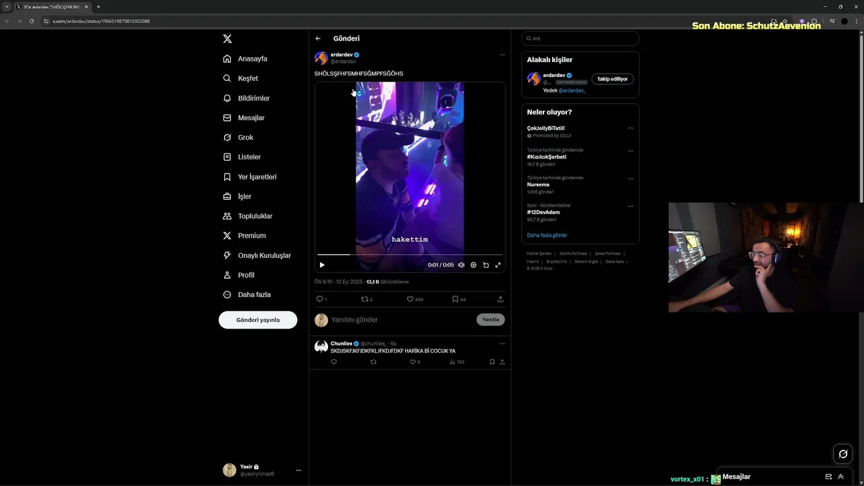This screenshot has height=486, width=864.
Task: Open options for Nursema trend
Action: pos(630,179)
